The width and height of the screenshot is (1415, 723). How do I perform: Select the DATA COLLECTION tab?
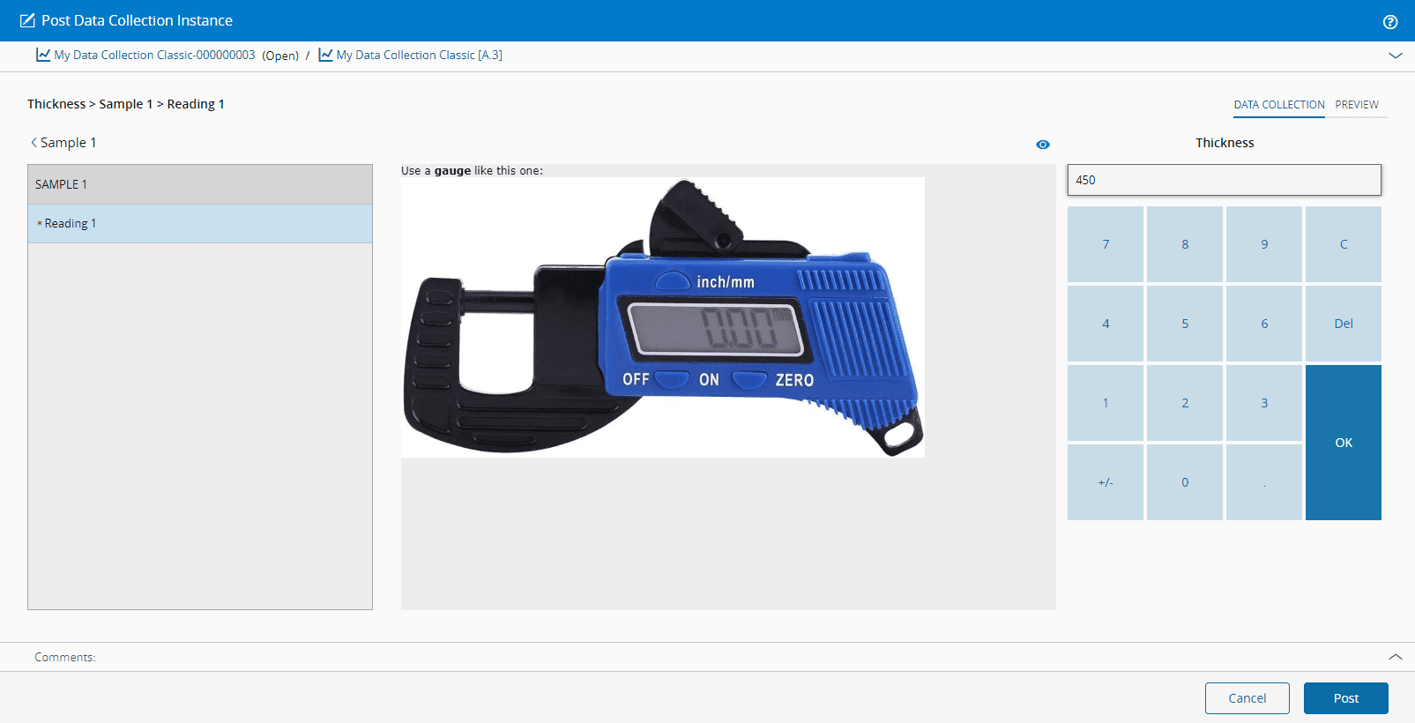(x=1279, y=104)
